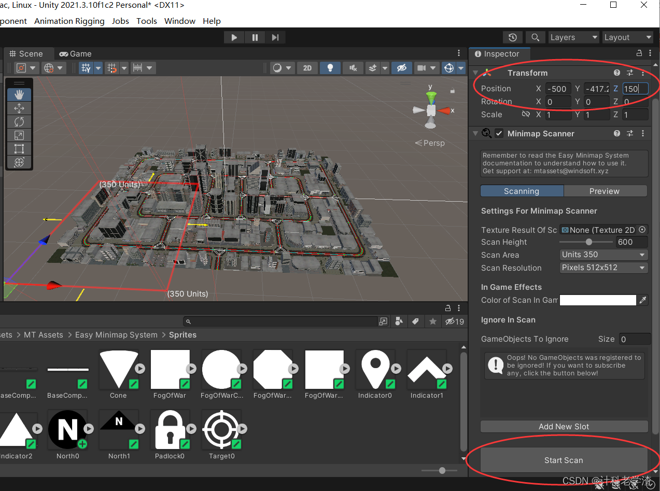660x491 pixels.
Task: Open the search magnifier in the top toolbar
Action: [536, 37]
